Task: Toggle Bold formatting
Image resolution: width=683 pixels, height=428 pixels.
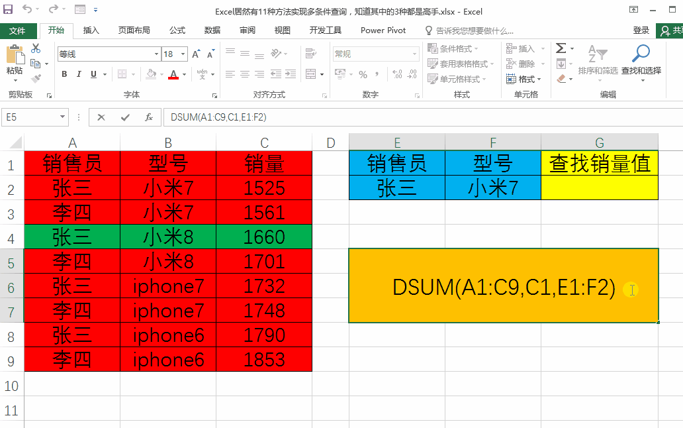Action: click(x=64, y=74)
